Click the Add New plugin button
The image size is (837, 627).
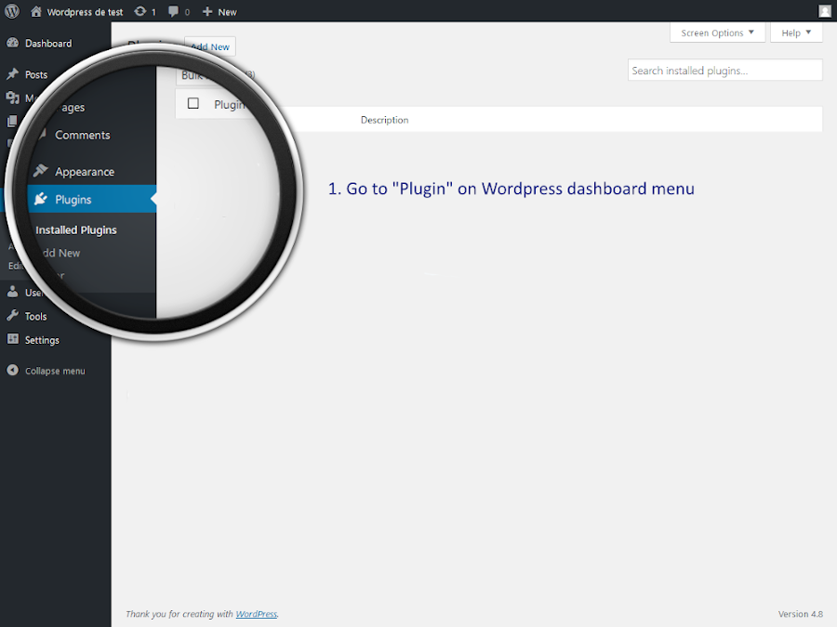tap(208, 46)
